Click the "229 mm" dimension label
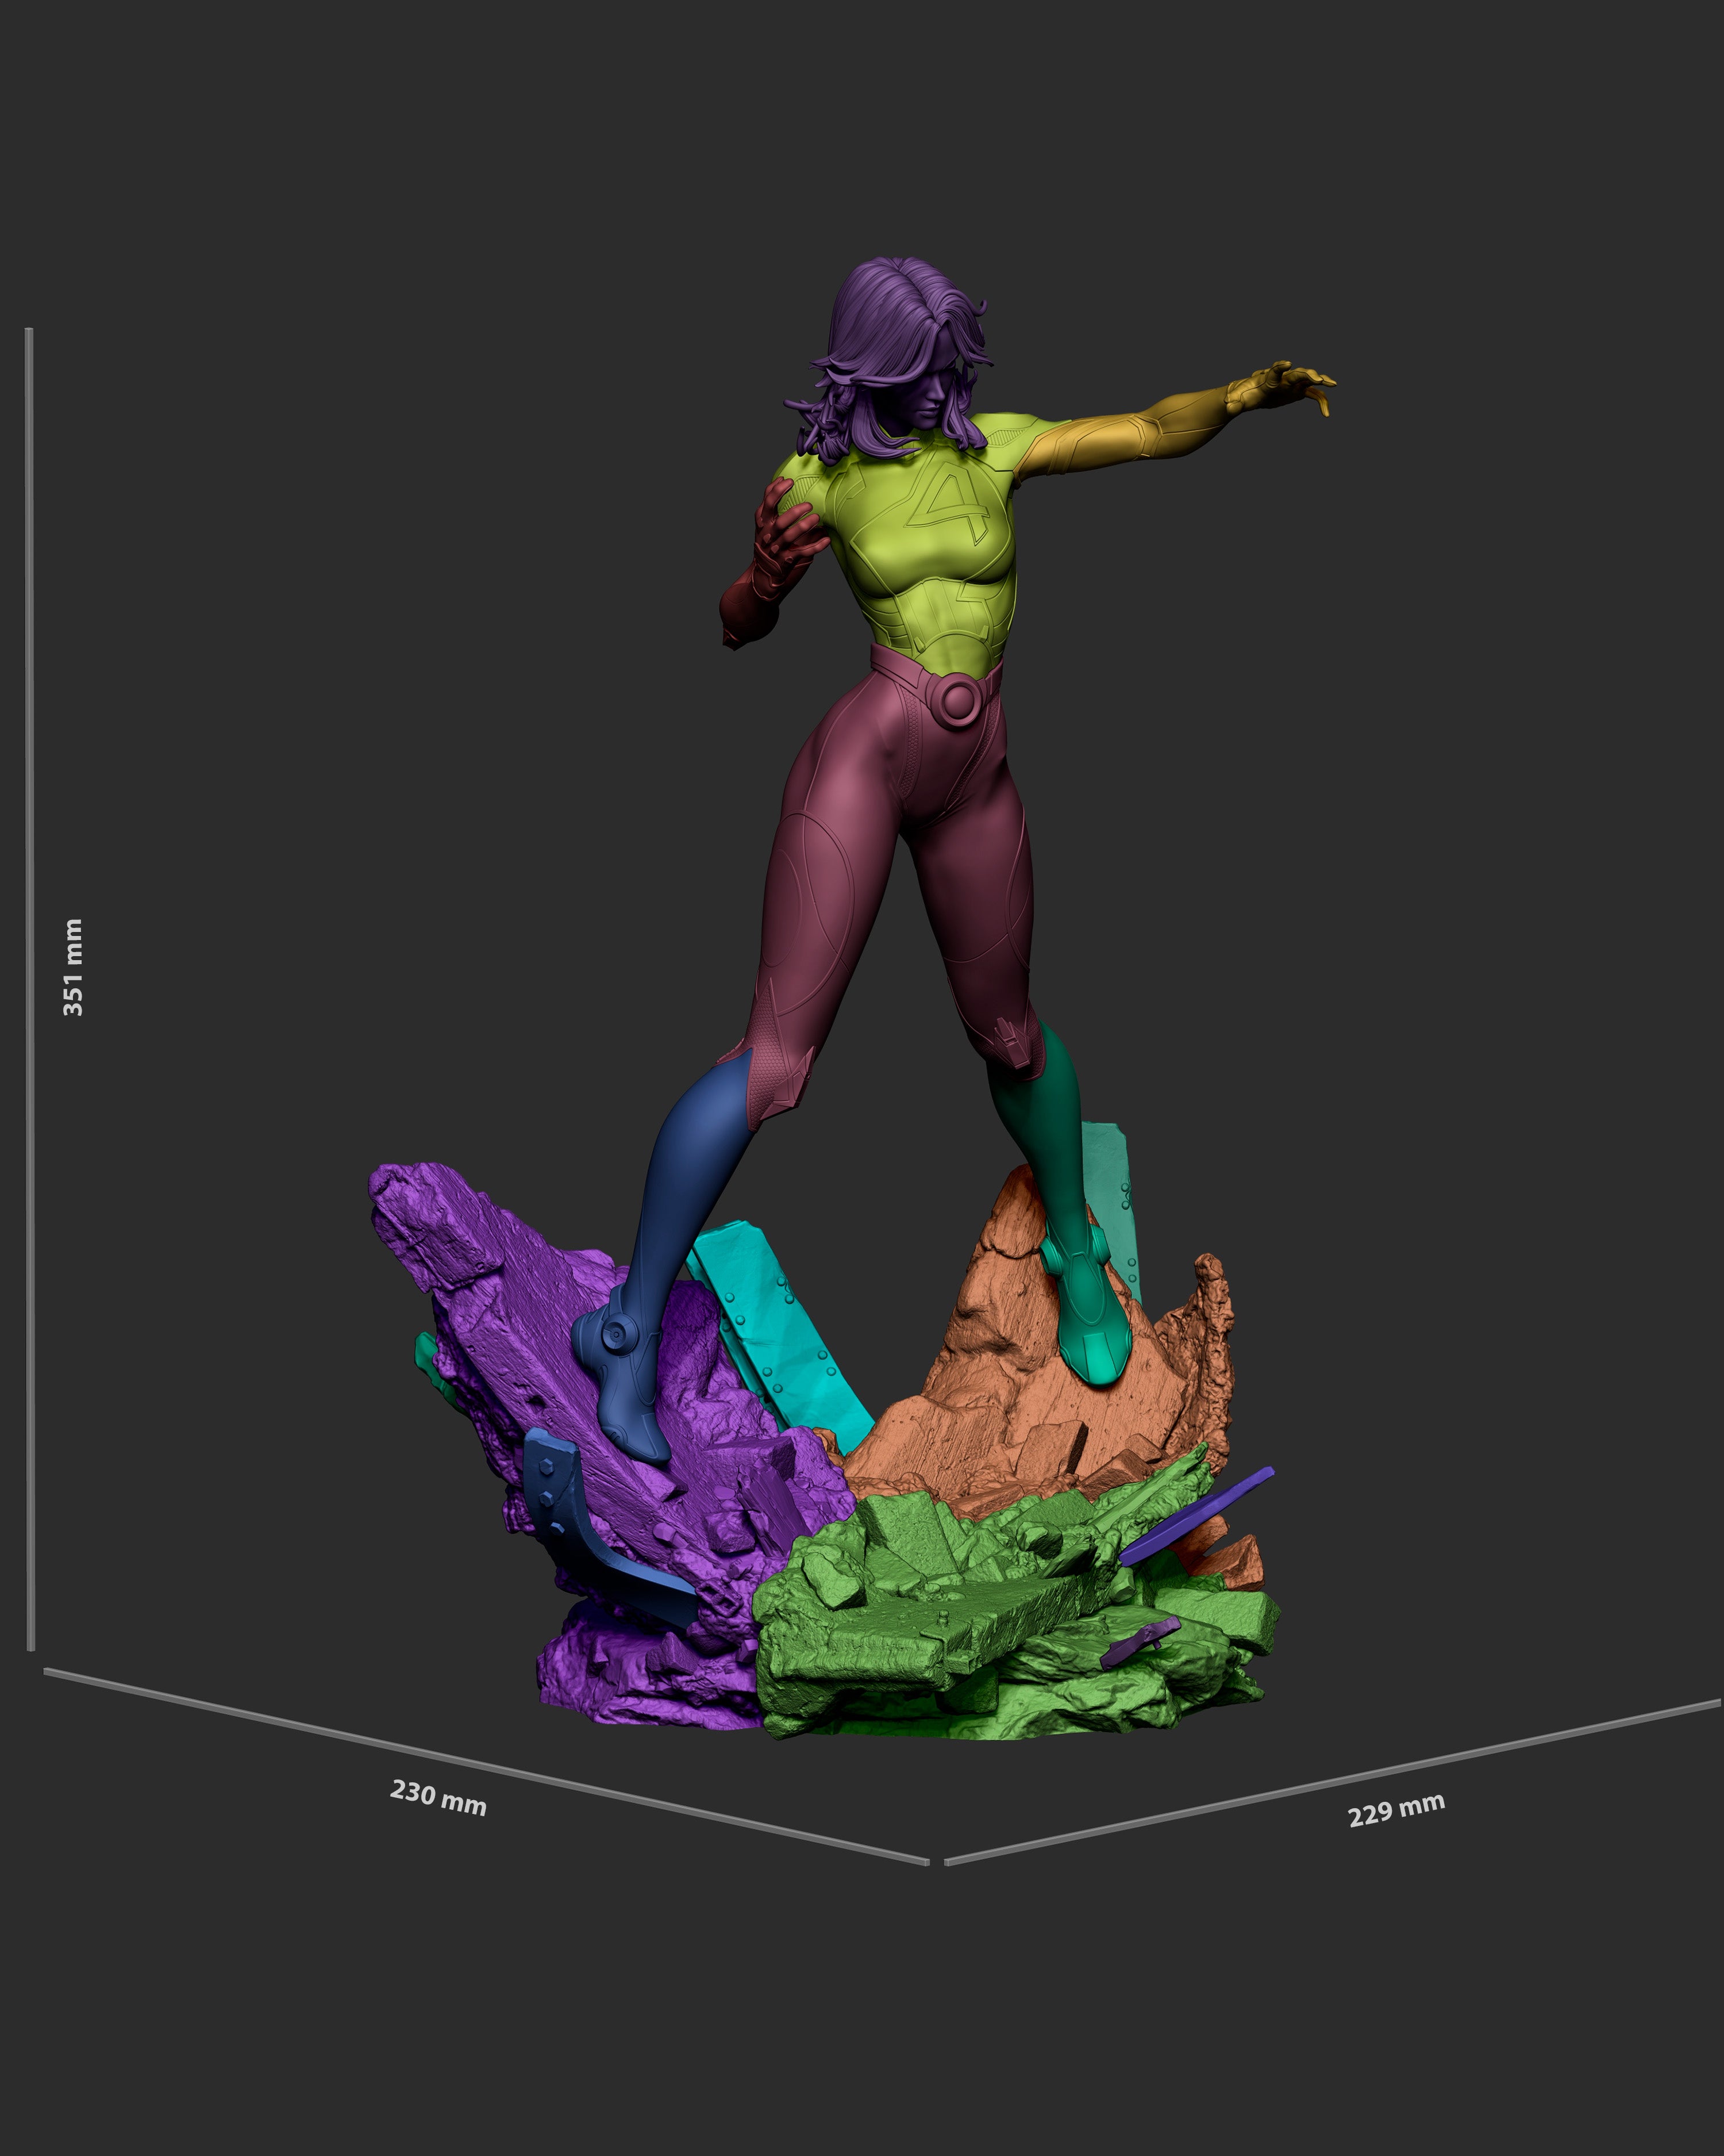 1396,1809
